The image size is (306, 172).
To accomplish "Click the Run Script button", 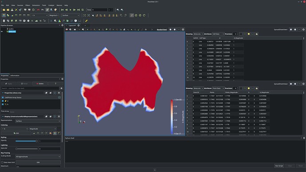I will [279, 166].
